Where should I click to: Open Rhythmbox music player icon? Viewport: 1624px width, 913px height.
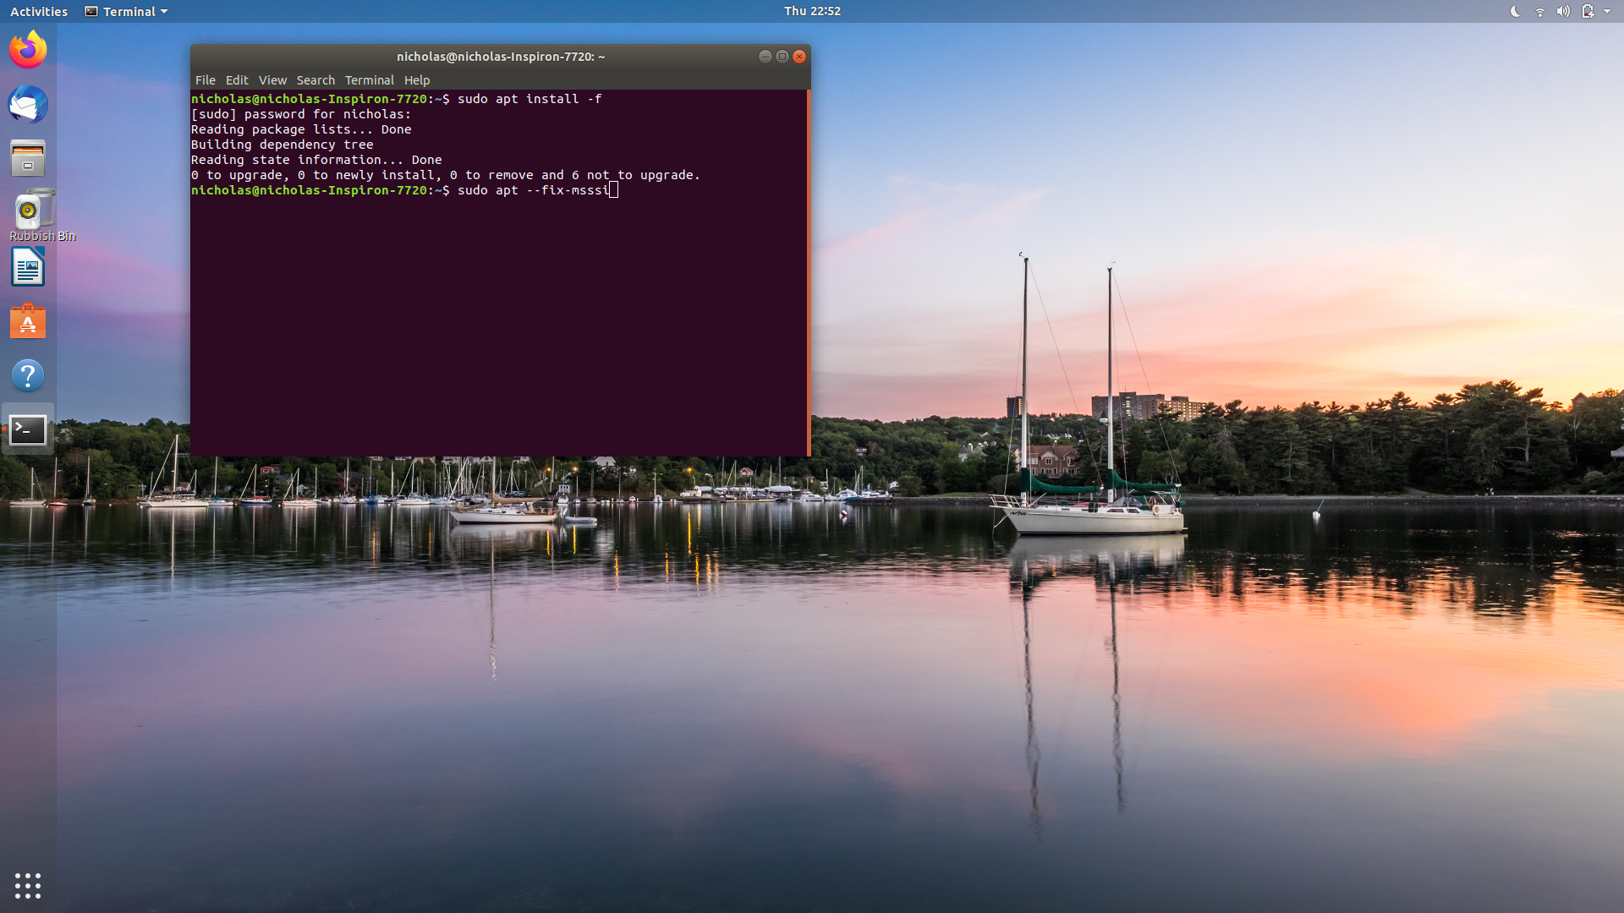click(28, 211)
